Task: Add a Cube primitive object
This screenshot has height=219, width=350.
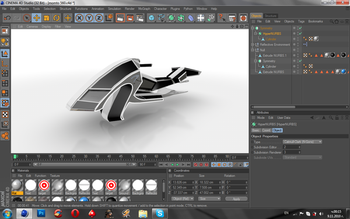Action: [152, 18]
